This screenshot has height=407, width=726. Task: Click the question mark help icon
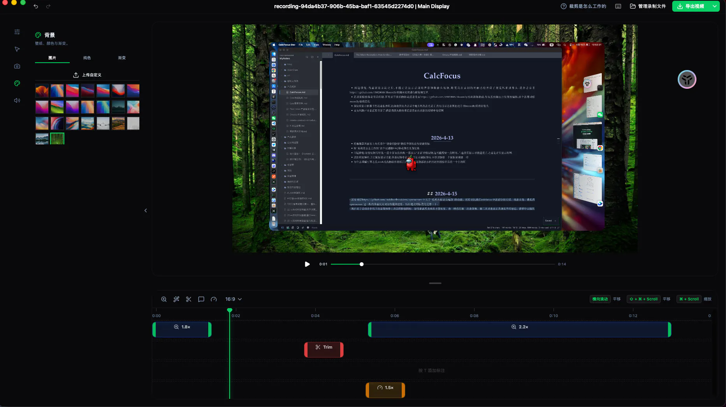click(563, 6)
